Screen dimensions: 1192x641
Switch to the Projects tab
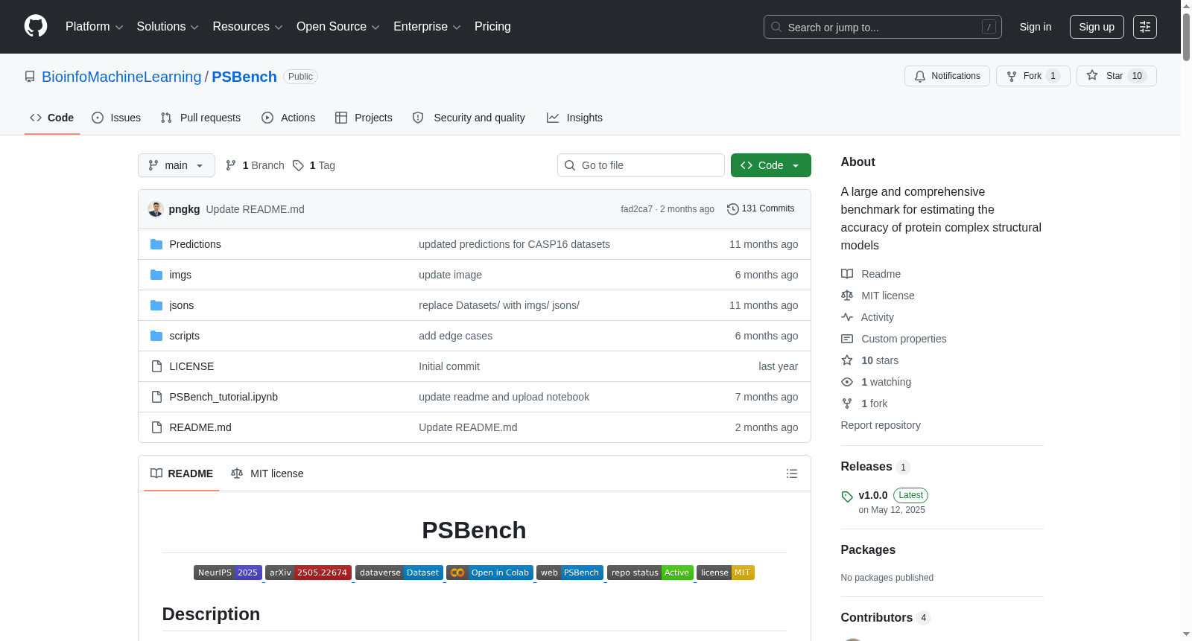364,118
